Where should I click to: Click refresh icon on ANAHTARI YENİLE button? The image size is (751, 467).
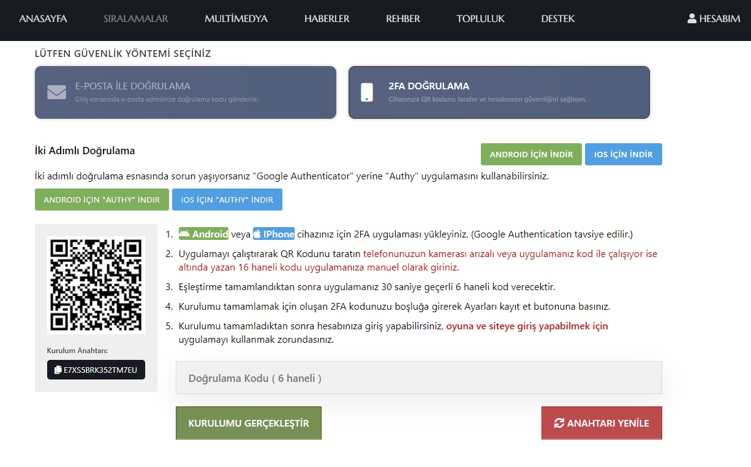[x=559, y=423]
